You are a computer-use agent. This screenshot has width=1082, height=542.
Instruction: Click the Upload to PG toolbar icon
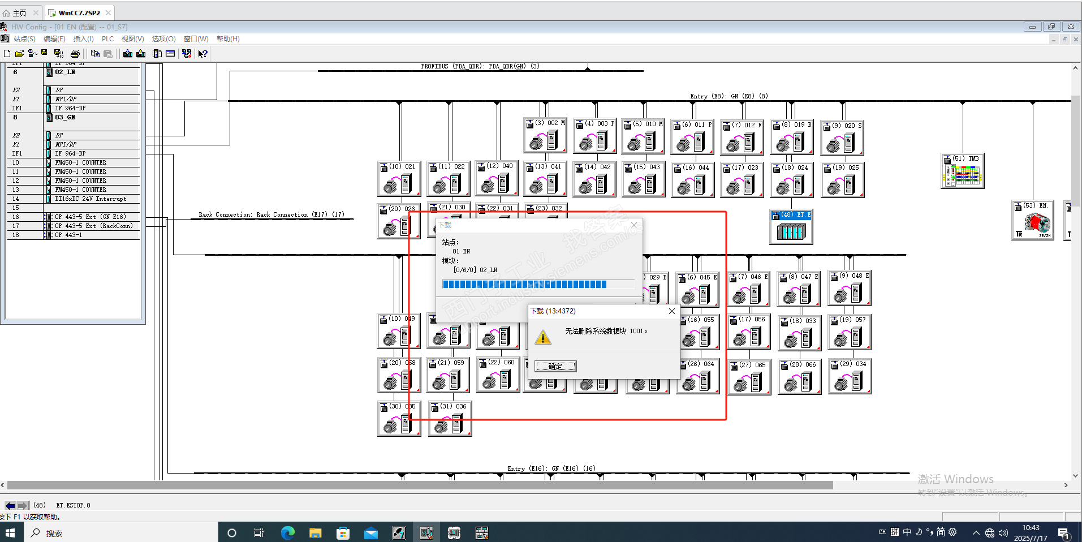pyautogui.click(x=141, y=54)
